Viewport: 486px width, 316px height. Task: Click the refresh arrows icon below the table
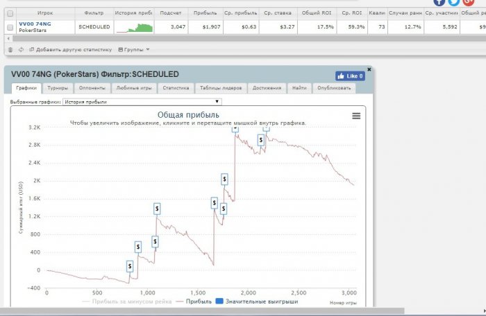(21, 49)
